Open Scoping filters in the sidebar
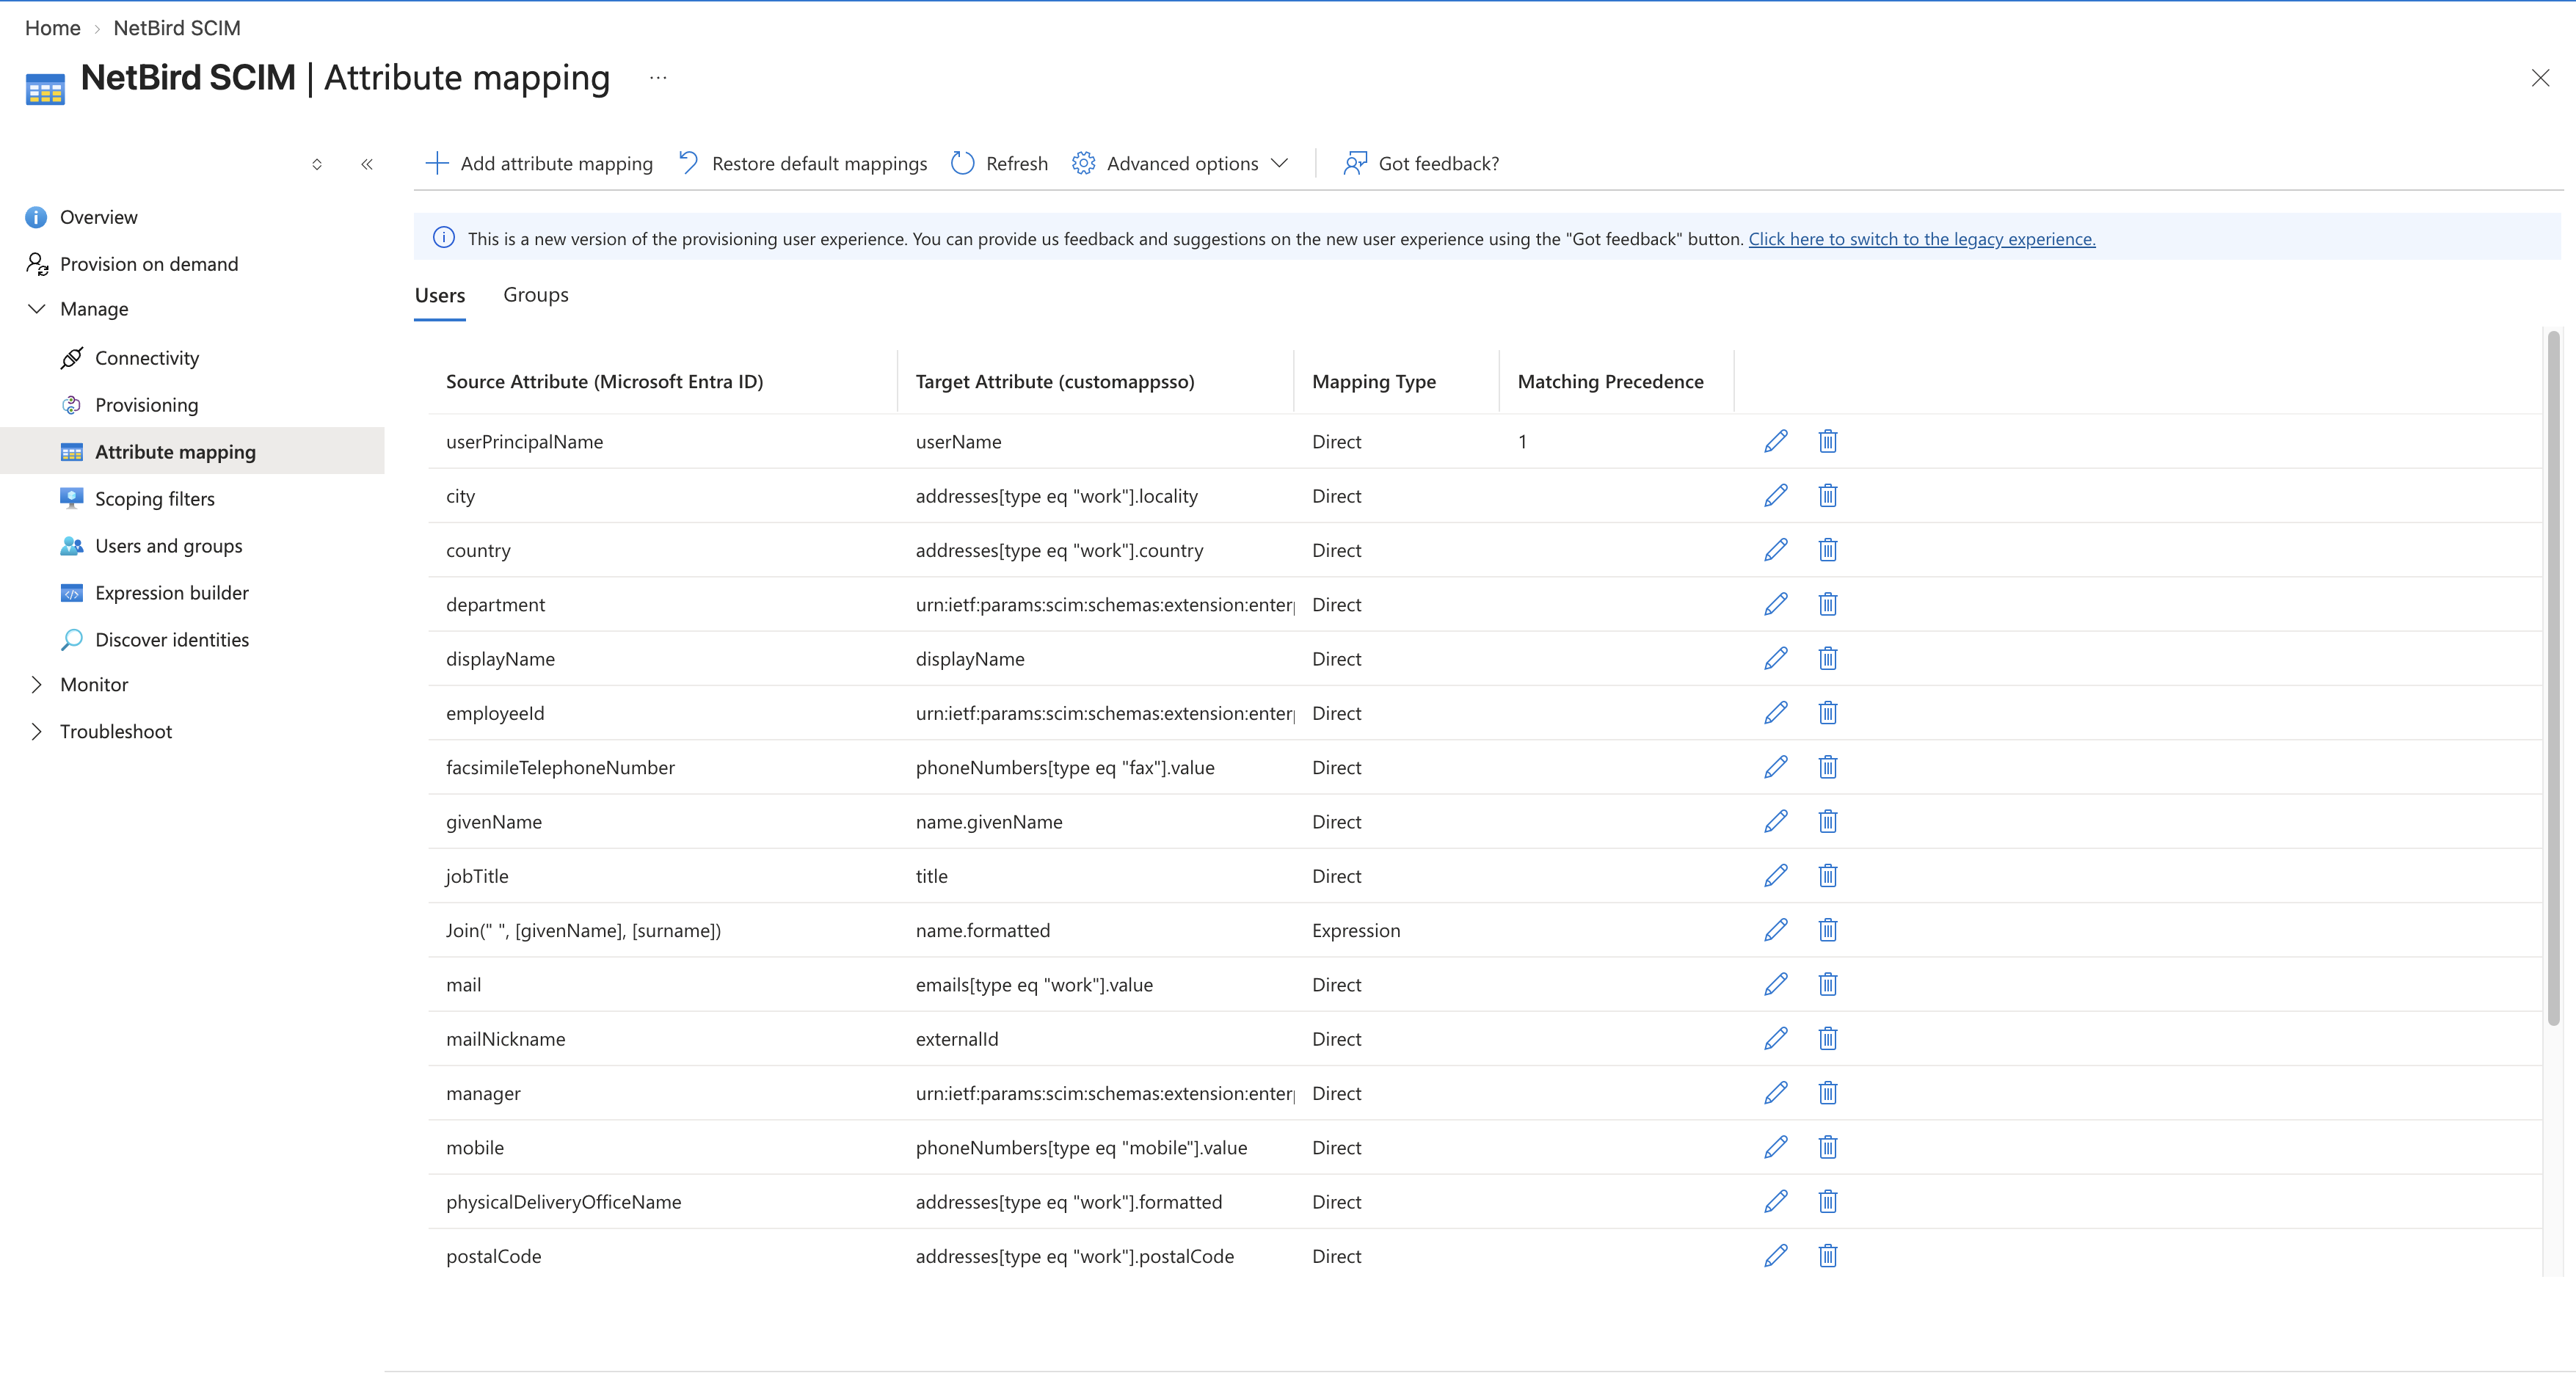 tap(155, 499)
